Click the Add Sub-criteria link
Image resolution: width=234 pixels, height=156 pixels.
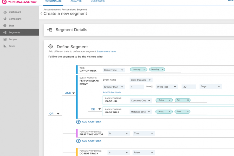point(112,92)
